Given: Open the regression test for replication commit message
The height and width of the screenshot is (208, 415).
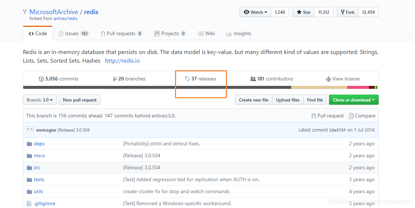Looking at the screenshot, I should point(191,179).
